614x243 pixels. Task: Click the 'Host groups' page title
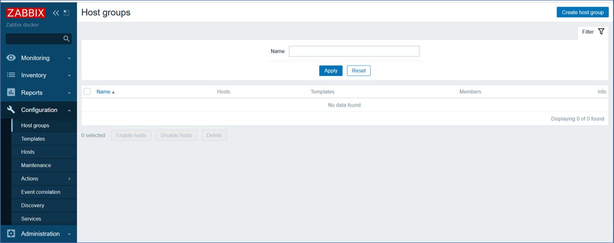[106, 13]
